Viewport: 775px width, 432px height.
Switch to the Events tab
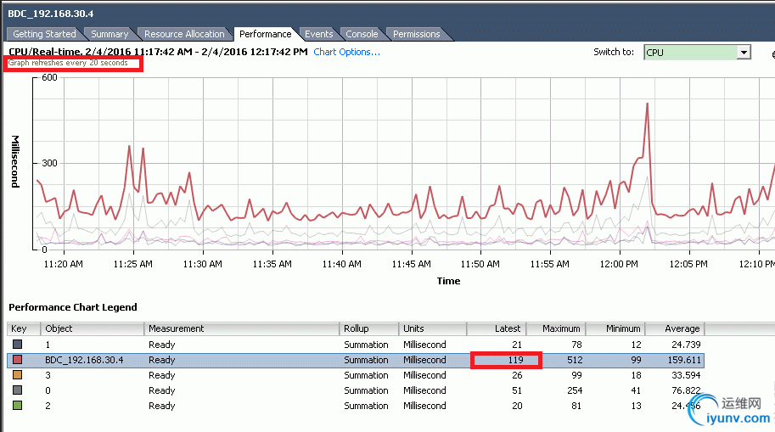(318, 34)
